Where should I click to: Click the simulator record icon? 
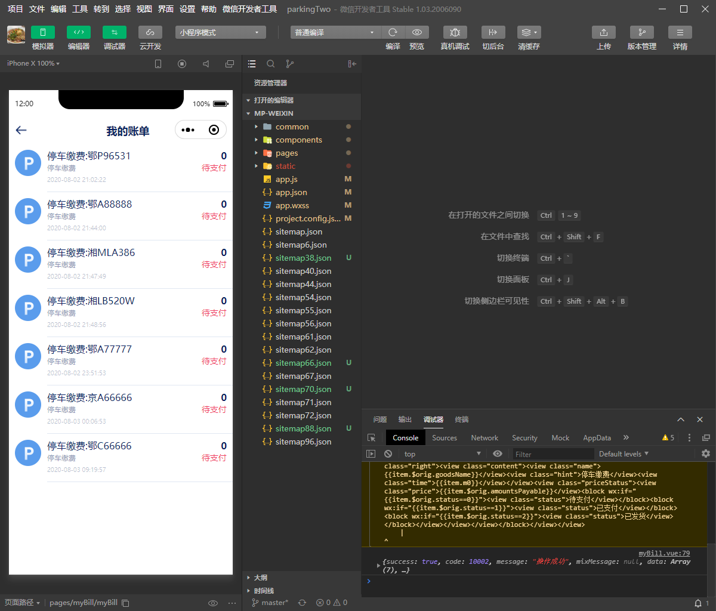[x=182, y=64]
